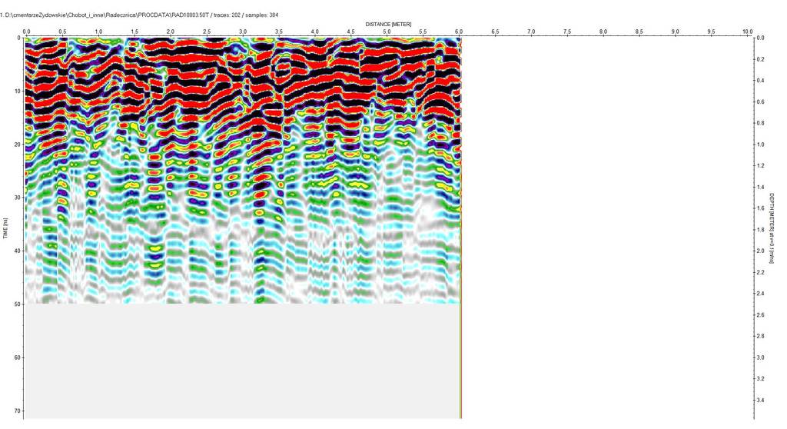
Task: Click the 10.0 mark on distance axis
Action: 748,32
